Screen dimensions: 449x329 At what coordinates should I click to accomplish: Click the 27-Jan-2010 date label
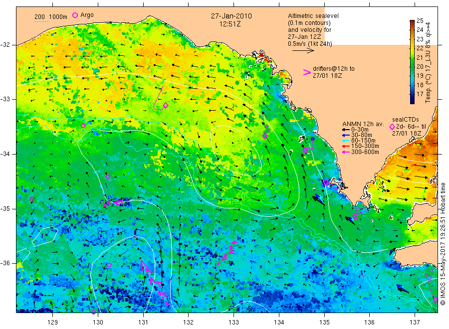pyautogui.click(x=231, y=16)
